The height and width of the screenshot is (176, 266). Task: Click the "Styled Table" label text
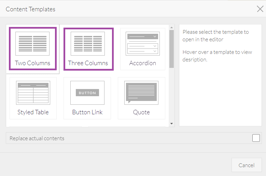[x=33, y=112]
